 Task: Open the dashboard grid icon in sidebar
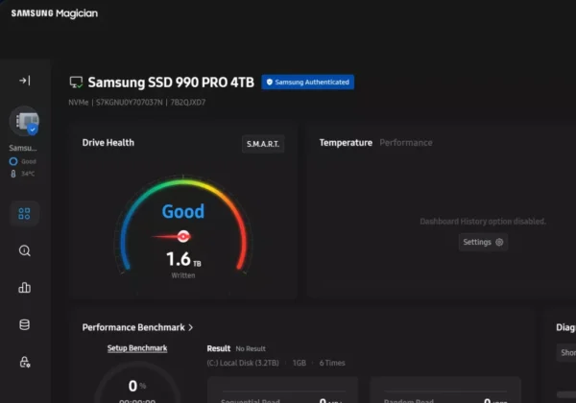24,213
